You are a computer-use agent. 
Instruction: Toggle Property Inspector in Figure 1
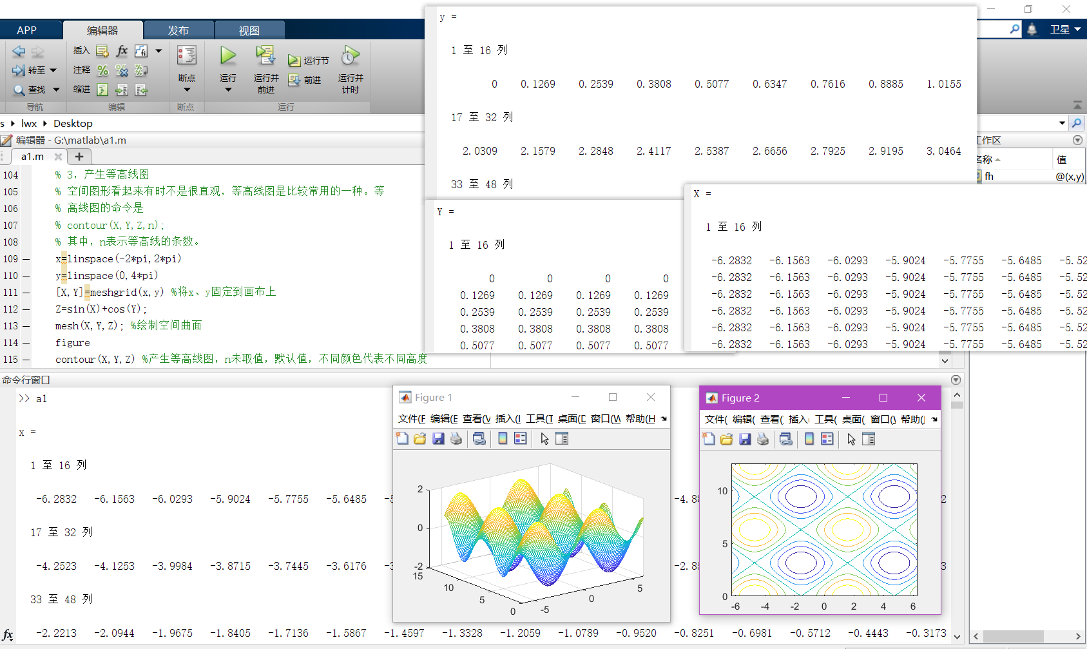pyautogui.click(x=562, y=439)
